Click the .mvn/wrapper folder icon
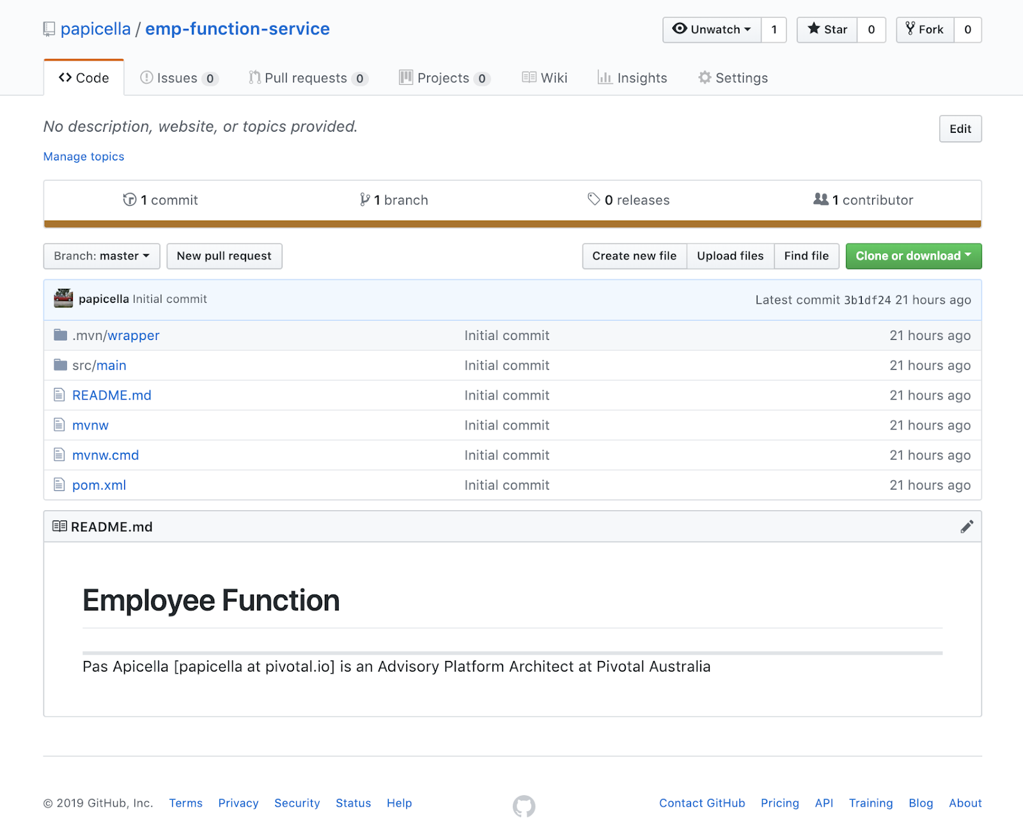This screenshot has width=1023, height=831. click(61, 335)
